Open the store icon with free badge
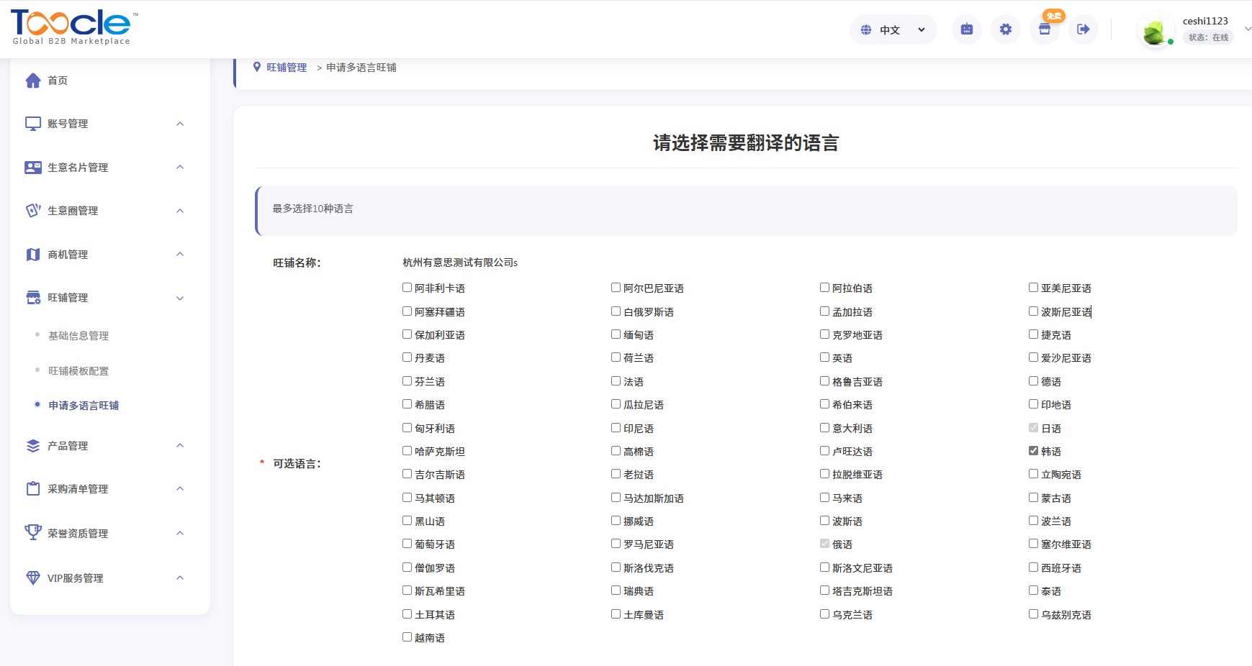This screenshot has width=1252, height=666. click(x=1045, y=29)
